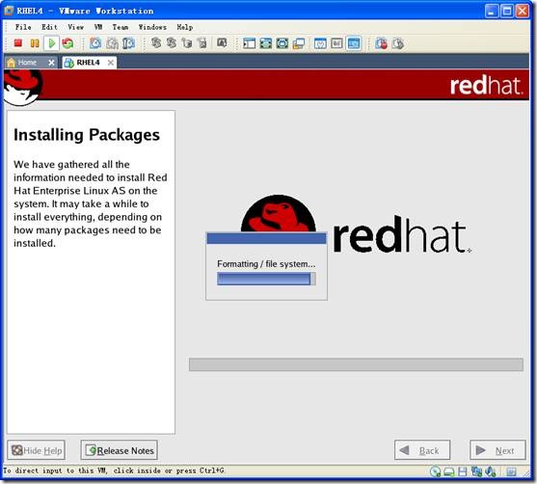The height and width of the screenshot is (484, 537).
Task: Click the Back button
Action: [x=422, y=450]
